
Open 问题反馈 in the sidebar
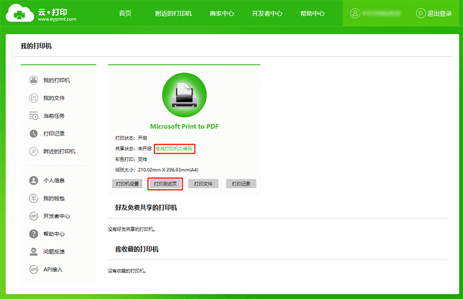54,251
